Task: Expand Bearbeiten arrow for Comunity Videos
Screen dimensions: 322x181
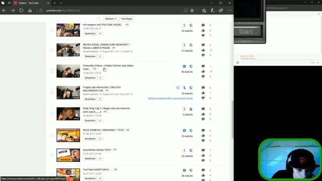Action: pyautogui.click(x=100, y=78)
